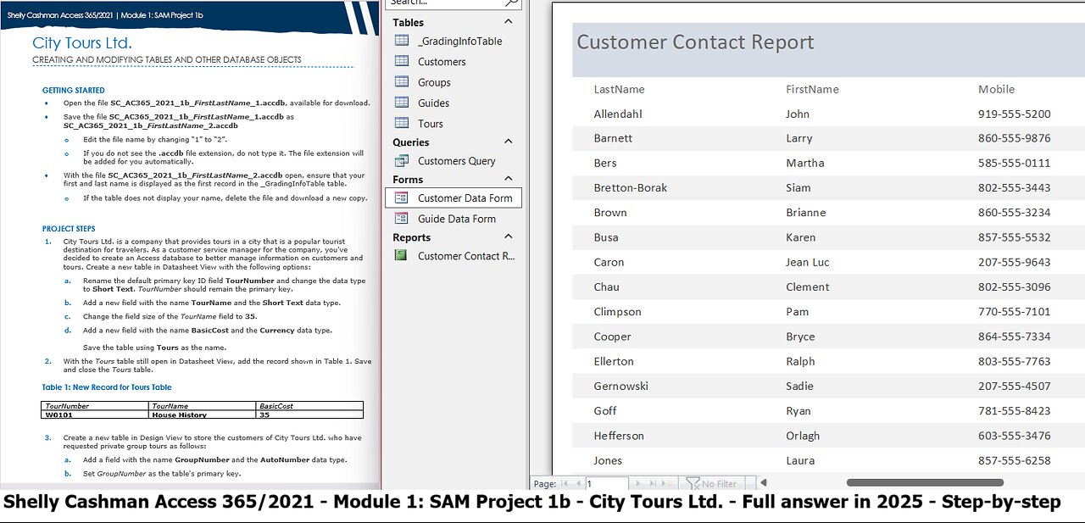This screenshot has height=523, width=1085.
Task: Collapse the Queries group
Action: (509, 142)
